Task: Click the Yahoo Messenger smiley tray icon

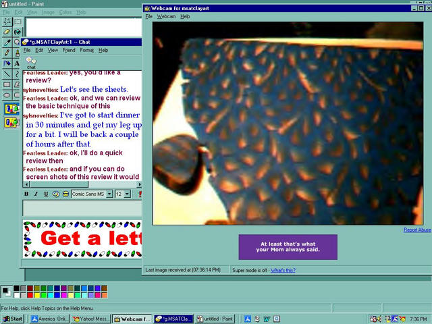Action: [x=402, y=319]
